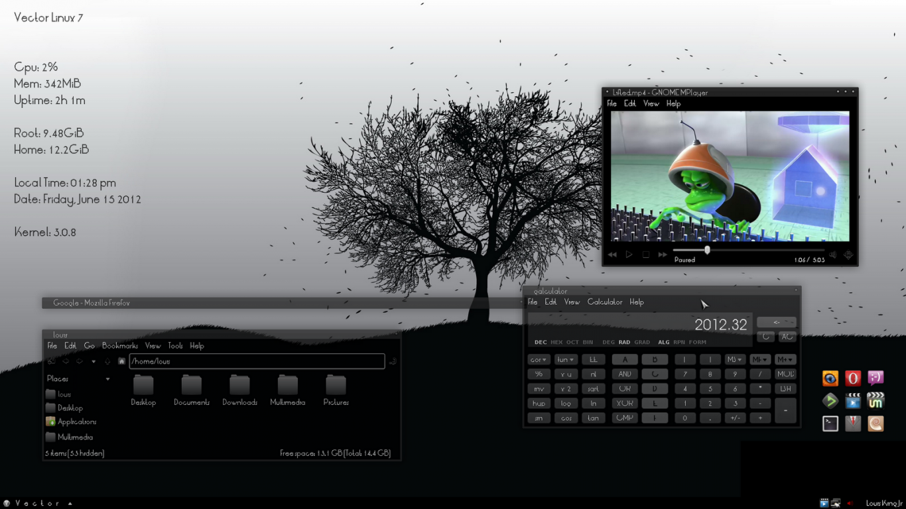Launch Opera browser desktop icon
The image size is (906, 509).
pos(853,378)
